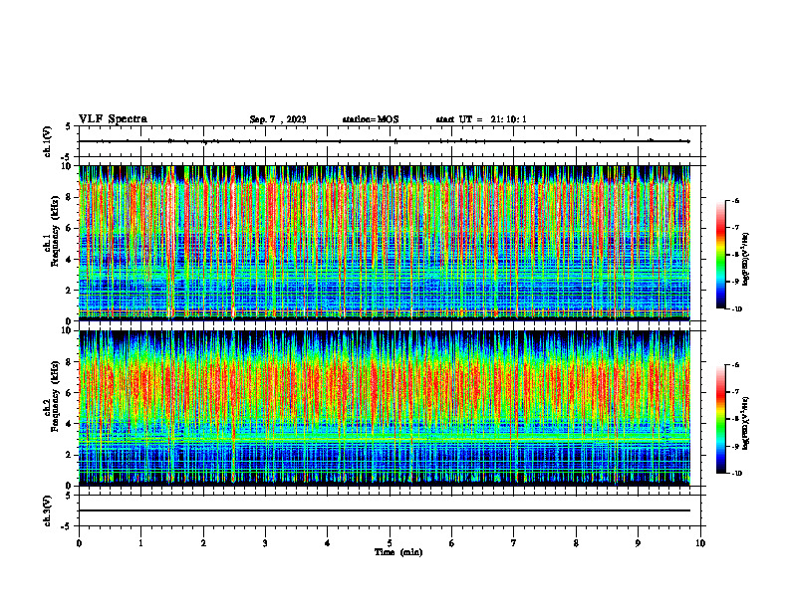Click the "VLF Spectra" plot title

point(113,119)
